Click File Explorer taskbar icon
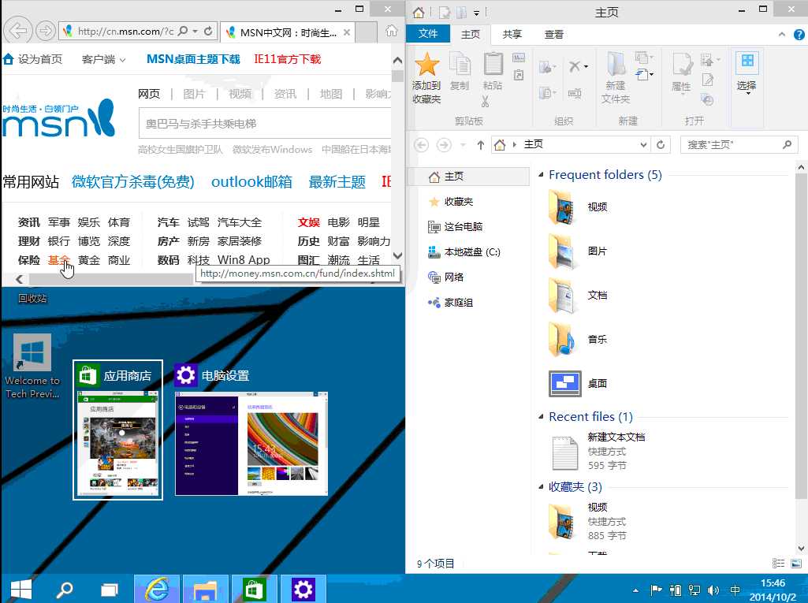The image size is (808, 603). (205, 589)
